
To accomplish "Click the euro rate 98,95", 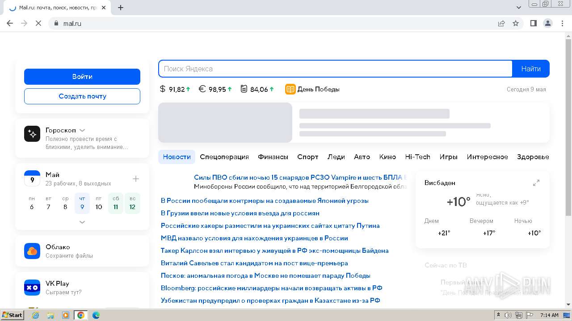I will click(x=215, y=89).
